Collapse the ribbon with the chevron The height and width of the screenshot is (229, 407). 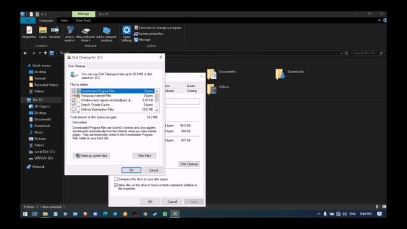click(x=379, y=20)
